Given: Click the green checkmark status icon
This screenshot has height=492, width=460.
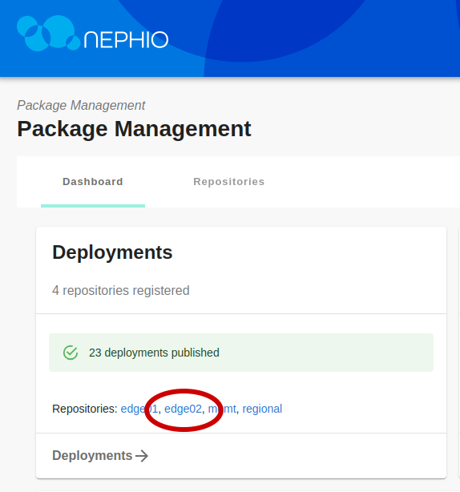Looking at the screenshot, I should point(71,353).
